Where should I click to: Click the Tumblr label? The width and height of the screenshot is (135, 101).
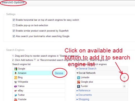click(x=84, y=86)
